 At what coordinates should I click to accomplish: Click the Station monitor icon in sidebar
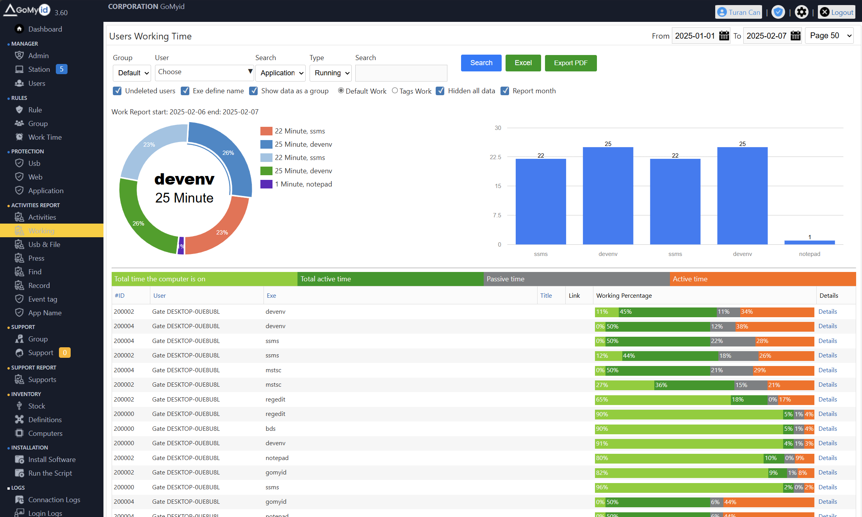19,69
